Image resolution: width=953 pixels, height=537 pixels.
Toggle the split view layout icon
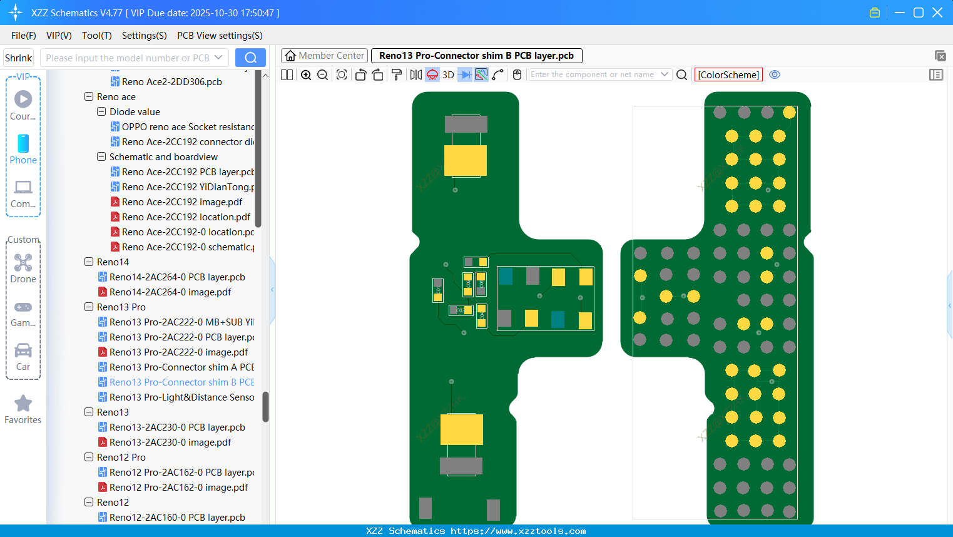tap(287, 75)
